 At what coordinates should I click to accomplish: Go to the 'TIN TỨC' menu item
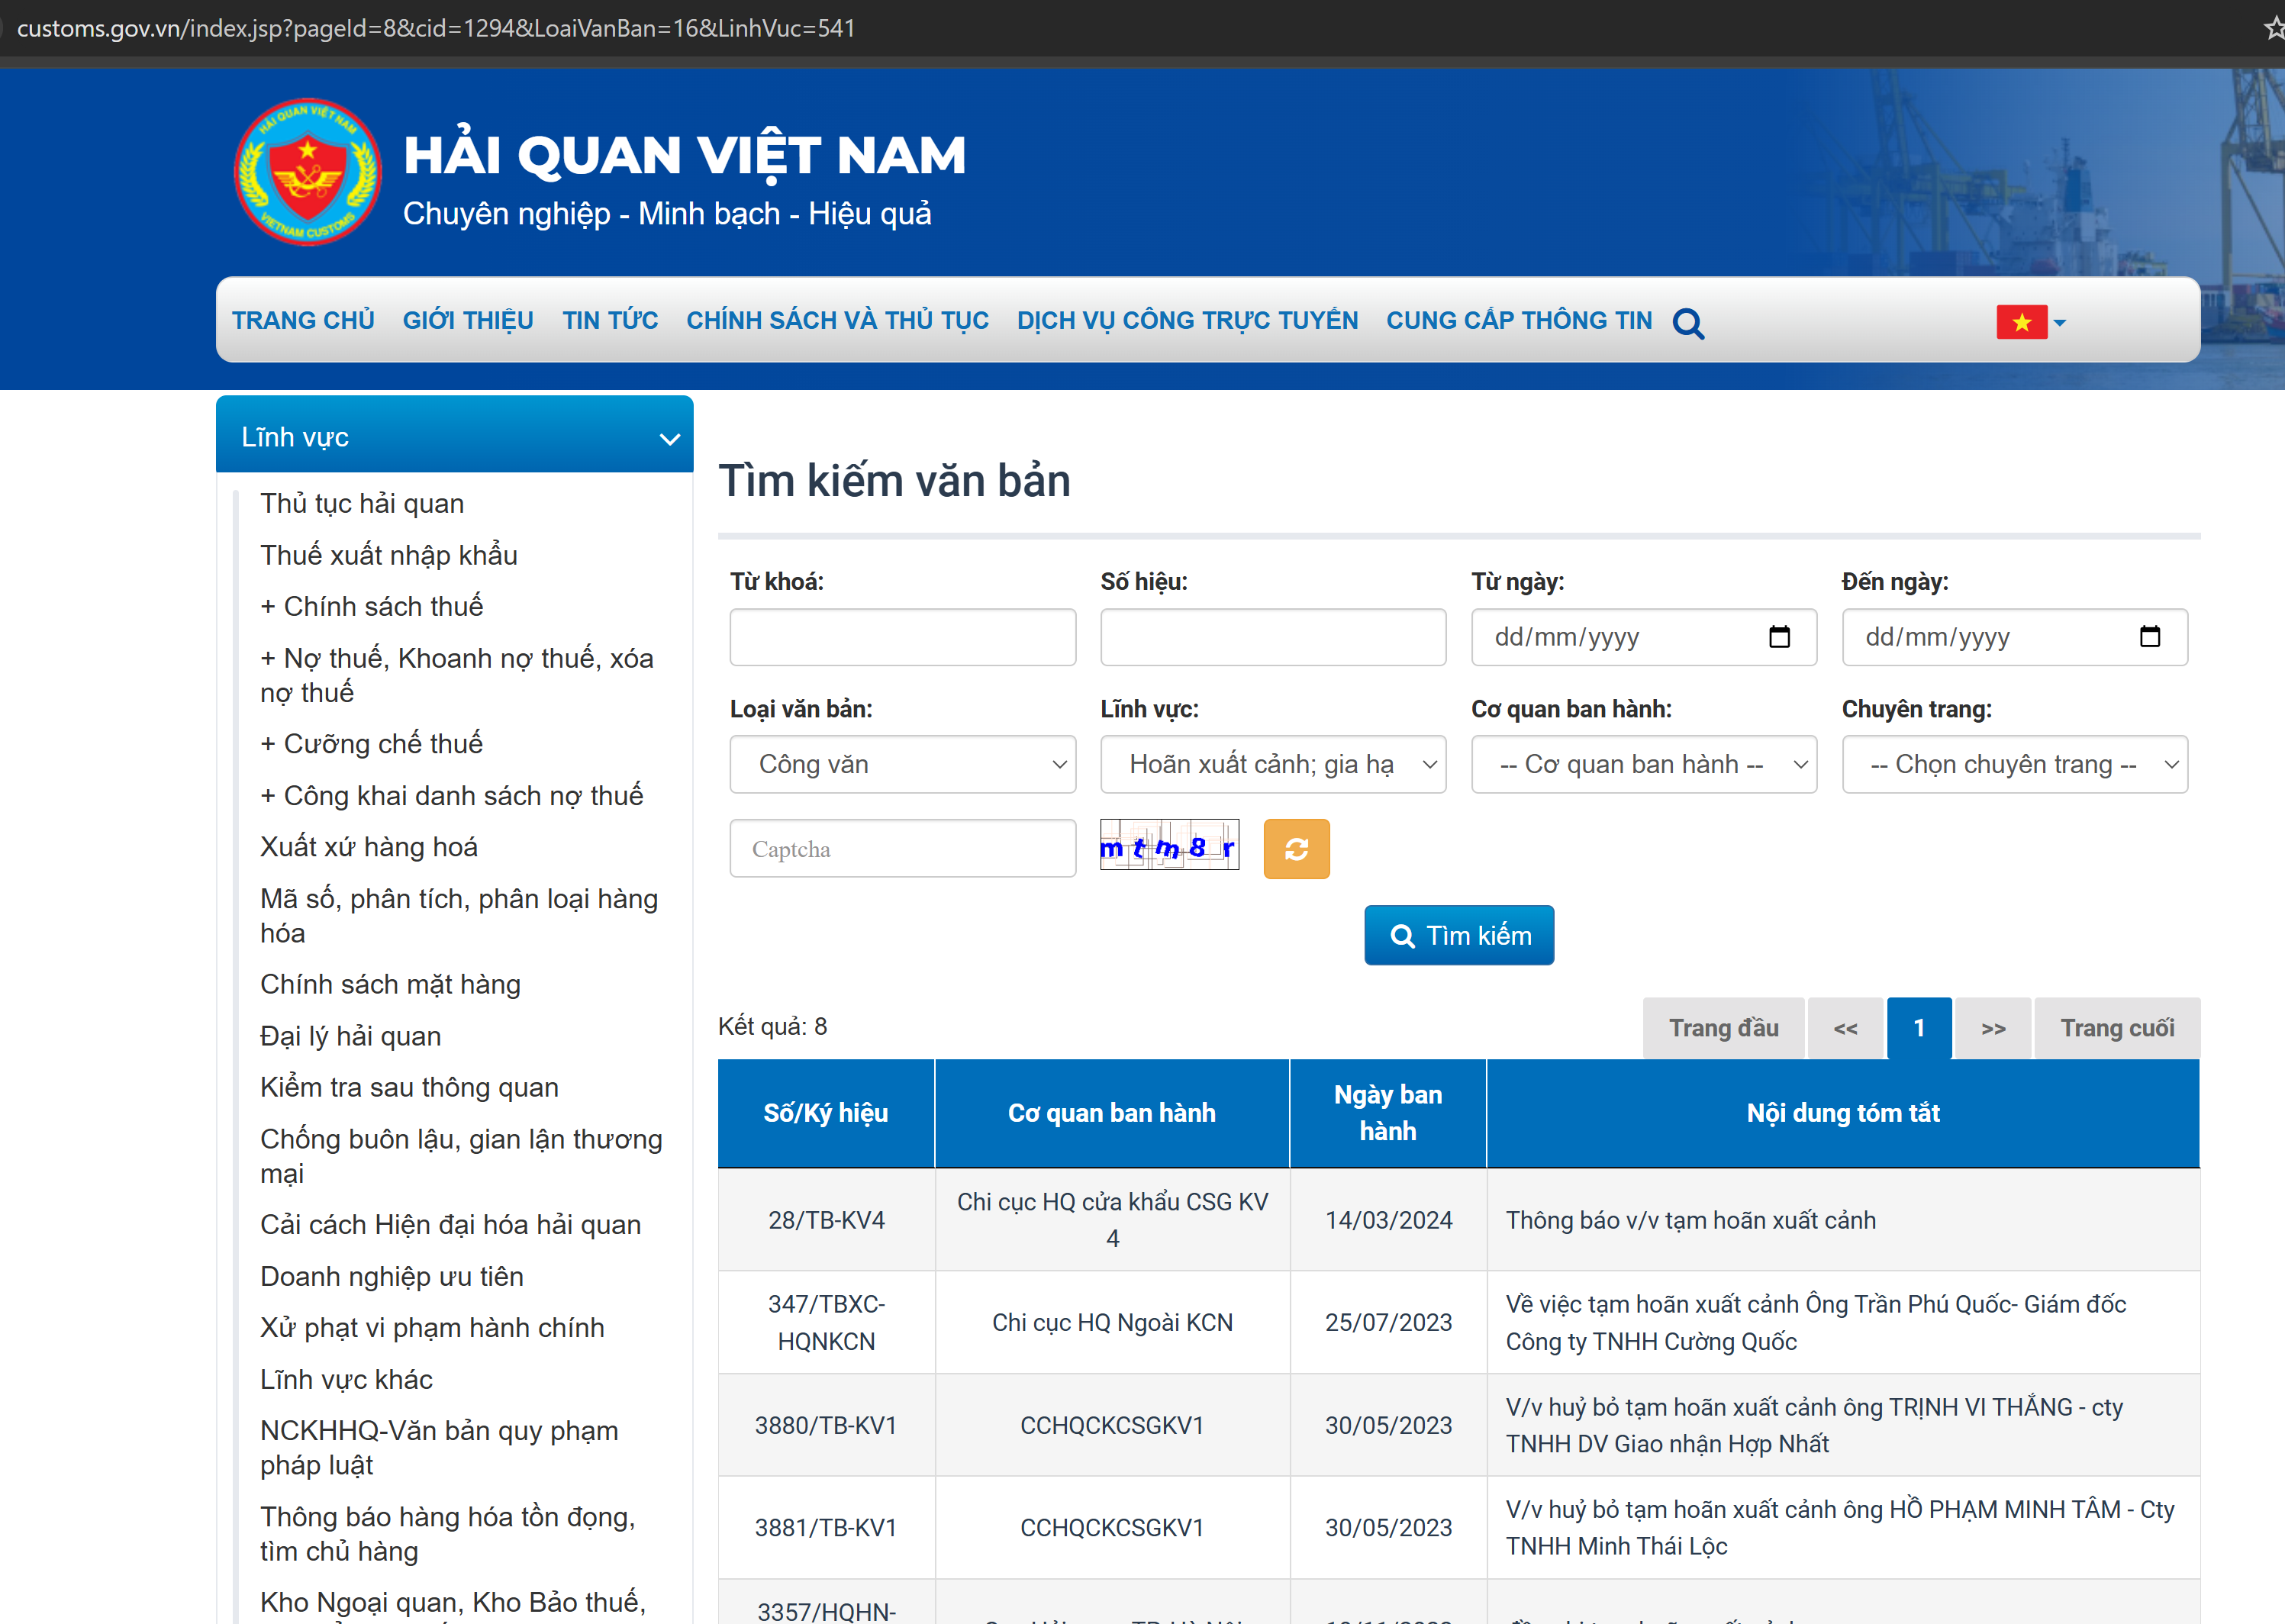point(609,320)
